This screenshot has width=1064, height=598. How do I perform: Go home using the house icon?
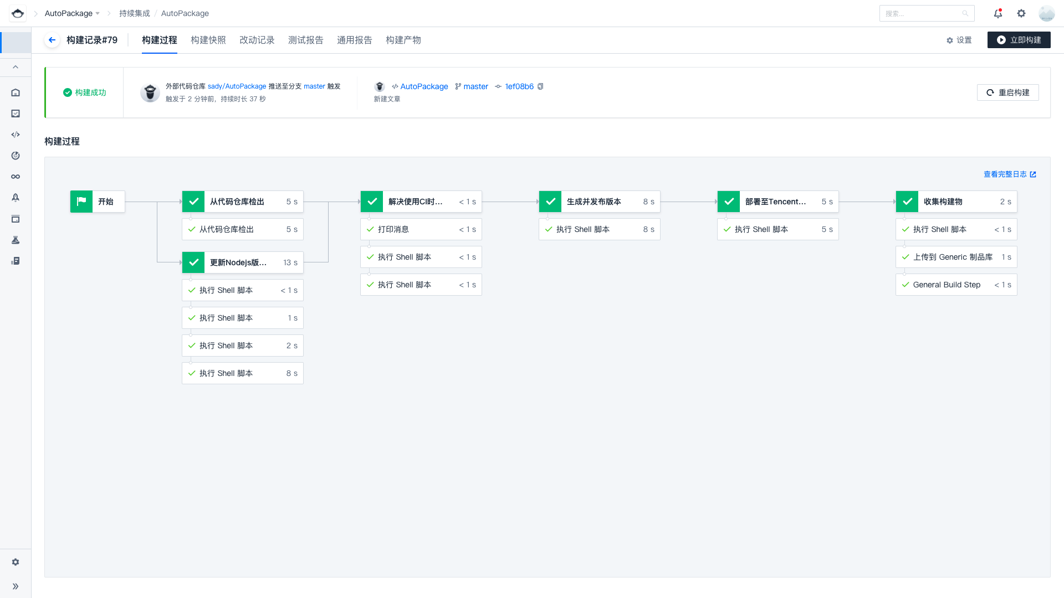coord(16,92)
